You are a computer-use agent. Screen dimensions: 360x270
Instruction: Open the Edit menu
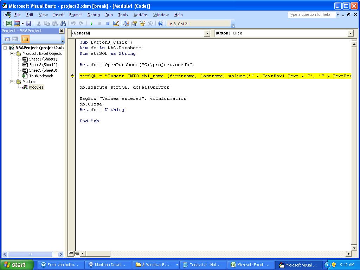point(30,15)
